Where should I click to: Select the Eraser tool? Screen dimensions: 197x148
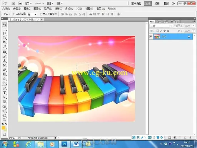[5, 70]
